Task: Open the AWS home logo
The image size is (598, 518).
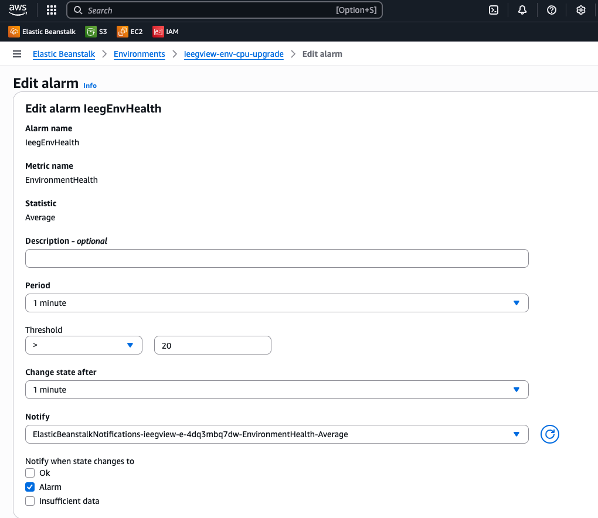Action: click(18, 10)
